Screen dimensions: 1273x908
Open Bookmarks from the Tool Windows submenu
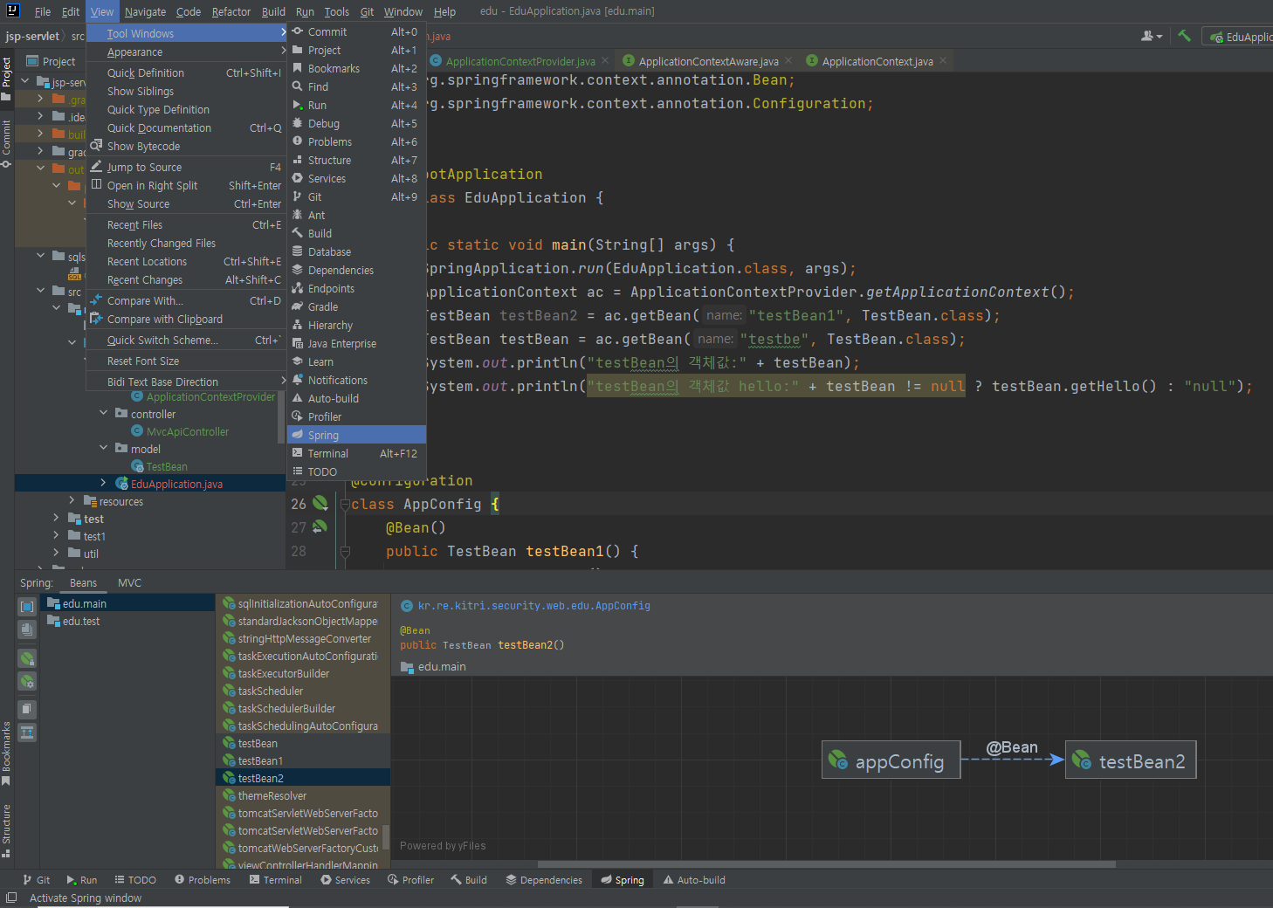pos(356,69)
